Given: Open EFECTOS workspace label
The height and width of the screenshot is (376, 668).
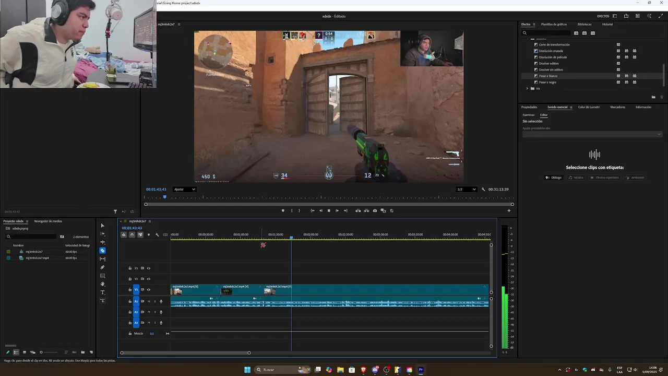Looking at the screenshot, I should coord(603,16).
